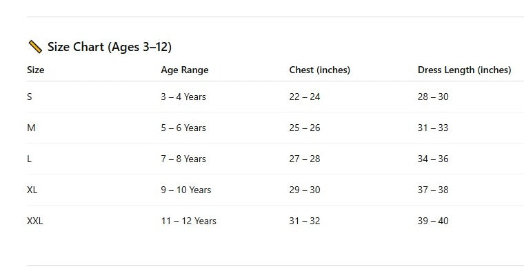
Task: Click the 9 – 10 Years age range
Action: 186,190
